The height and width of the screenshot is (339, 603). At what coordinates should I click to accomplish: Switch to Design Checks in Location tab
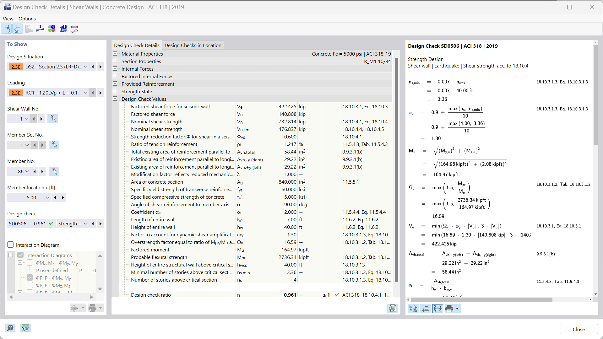tap(193, 45)
